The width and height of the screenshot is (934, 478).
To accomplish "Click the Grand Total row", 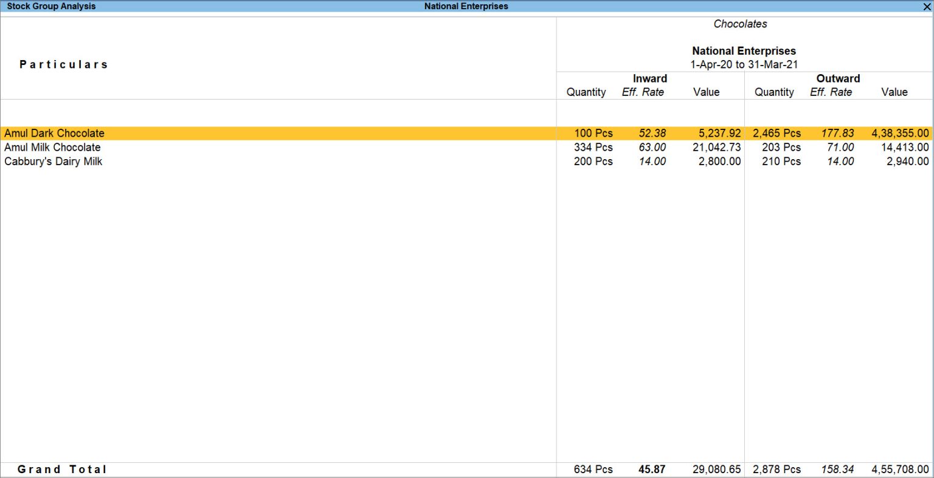I will [63, 469].
